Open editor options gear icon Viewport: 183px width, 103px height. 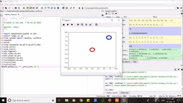(x=103, y=15)
